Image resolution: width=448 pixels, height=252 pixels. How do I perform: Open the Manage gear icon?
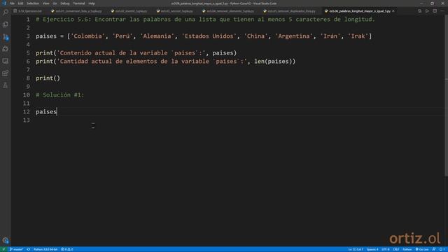point(6,240)
